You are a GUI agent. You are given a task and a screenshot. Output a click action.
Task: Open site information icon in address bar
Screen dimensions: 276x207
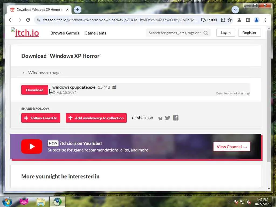(39, 20)
